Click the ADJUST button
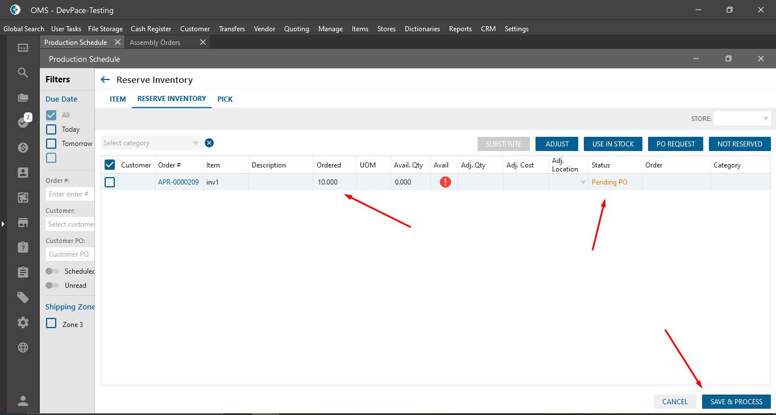776x415 pixels. pos(557,144)
